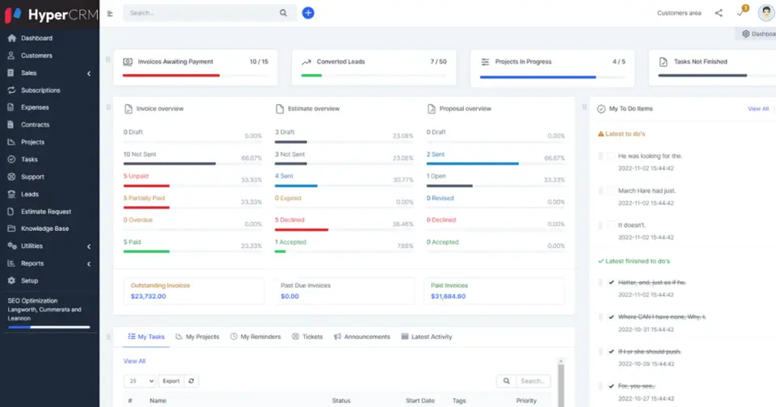This screenshot has height=407, width=776.
Task: Click the Invoices Awaiting Payment red progress bar
Action: (171, 76)
